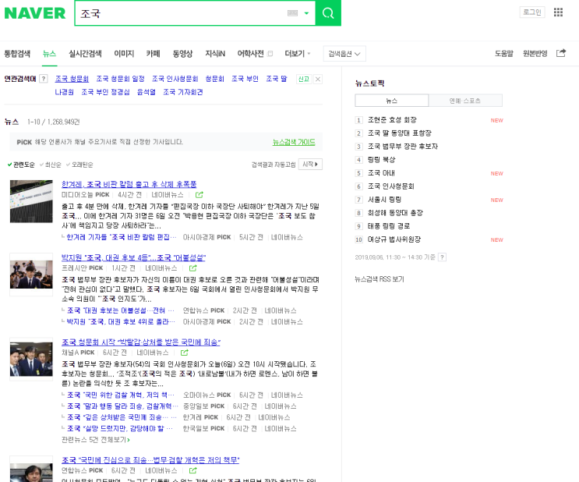Click help icon beside 뉴스토픽 timestamp
The height and width of the screenshot is (482, 579).
[x=443, y=257]
